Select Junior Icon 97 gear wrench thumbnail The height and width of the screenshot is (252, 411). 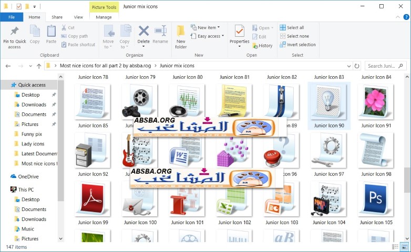(329, 151)
